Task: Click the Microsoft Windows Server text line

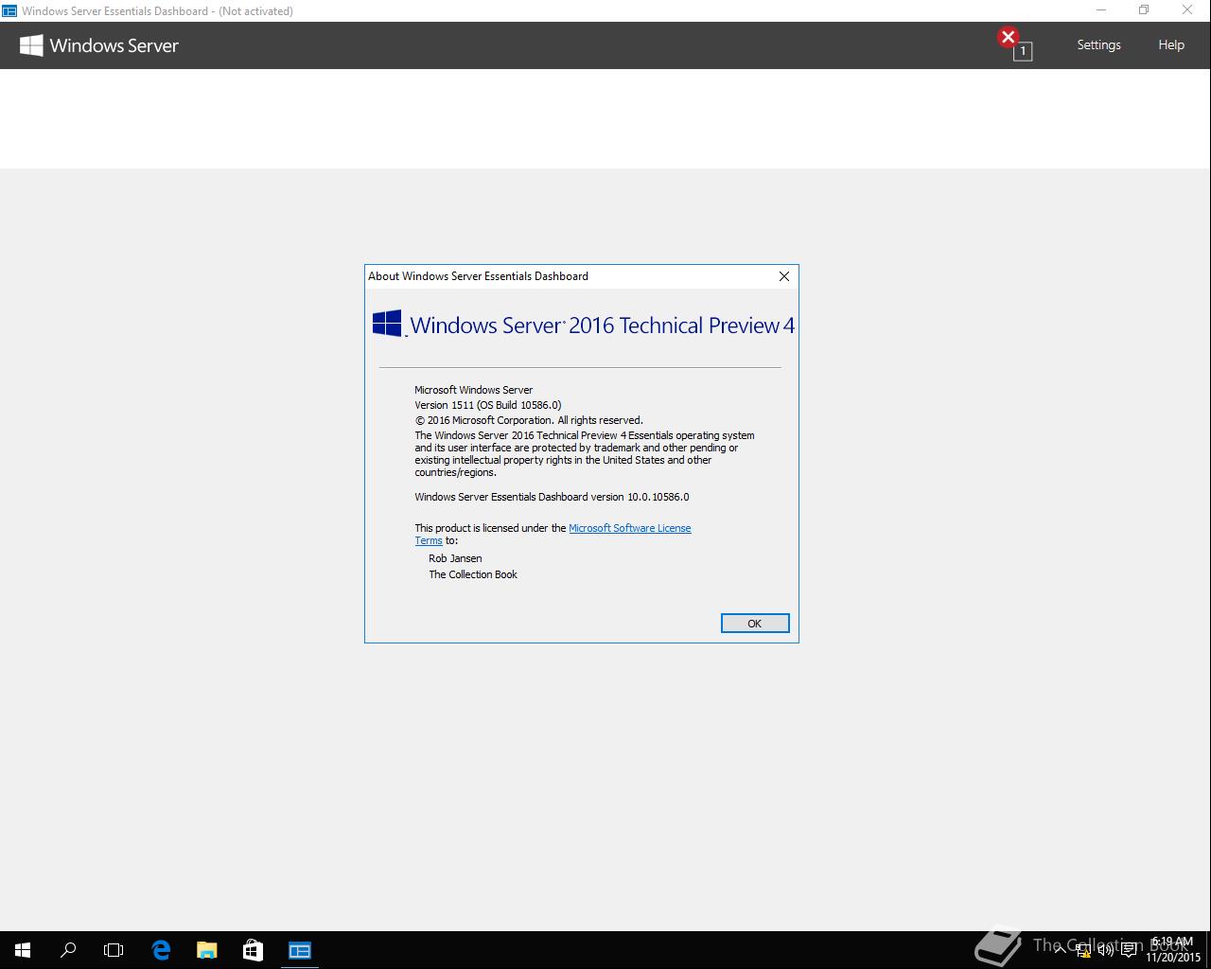Action: point(474,390)
